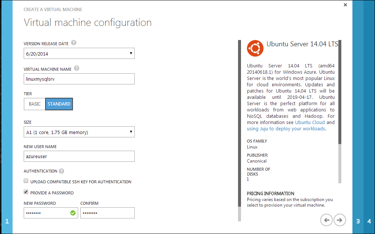Click help icon next to Version Release Date
This screenshot has height=234, width=375.
coord(74,43)
